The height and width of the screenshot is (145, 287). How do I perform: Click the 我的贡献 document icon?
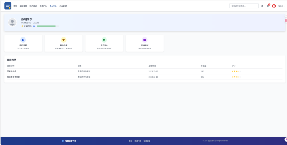click(23, 40)
